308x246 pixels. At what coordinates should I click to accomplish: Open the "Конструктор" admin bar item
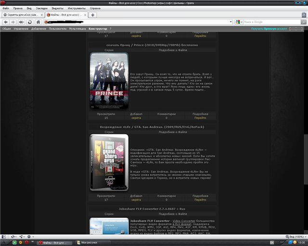[x=98, y=29]
